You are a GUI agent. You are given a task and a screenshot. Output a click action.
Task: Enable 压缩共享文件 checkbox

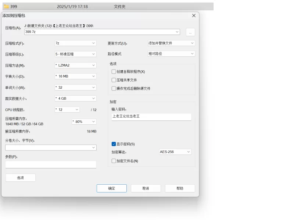[x=114, y=80]
